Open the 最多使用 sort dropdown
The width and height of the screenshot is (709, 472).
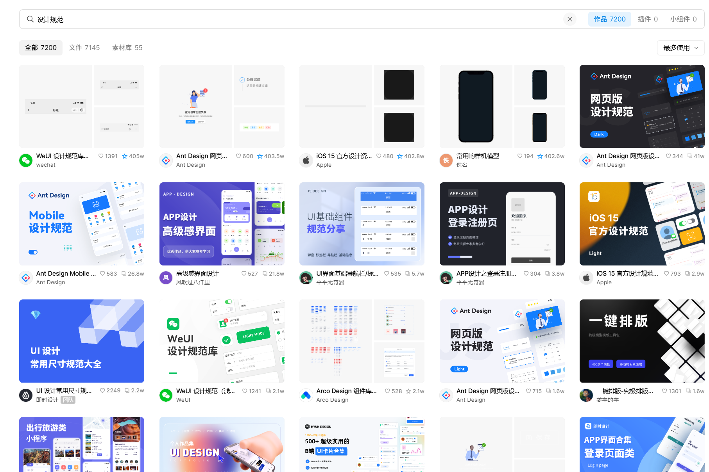click(x=680, y=48)
